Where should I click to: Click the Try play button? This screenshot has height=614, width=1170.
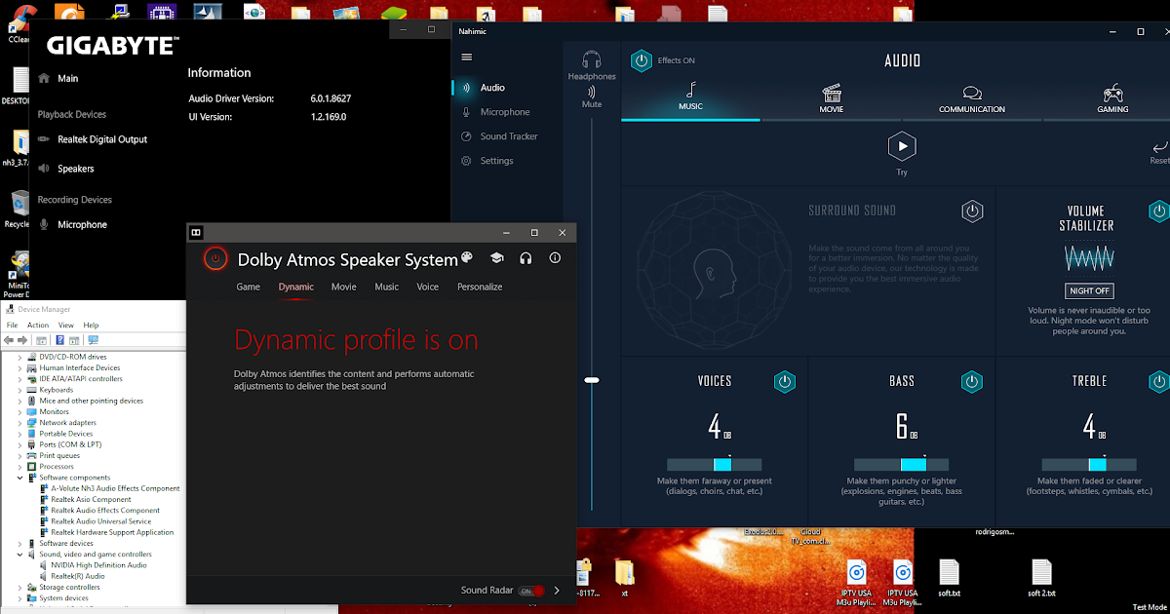click(902, 147)
